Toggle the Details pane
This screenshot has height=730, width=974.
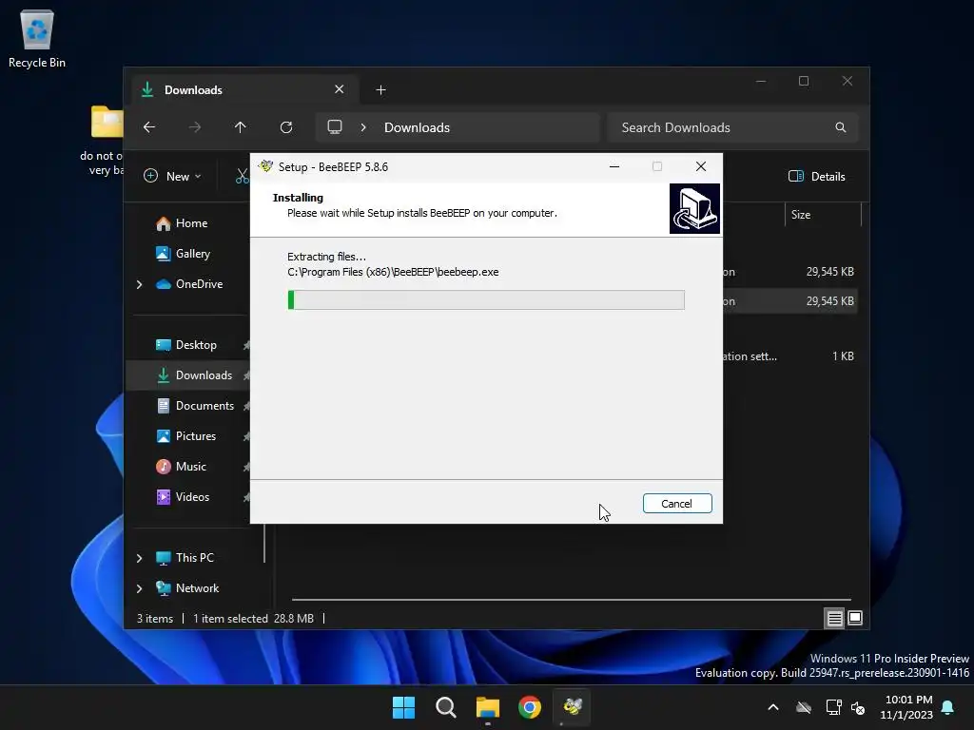click(x=817, y=176)
